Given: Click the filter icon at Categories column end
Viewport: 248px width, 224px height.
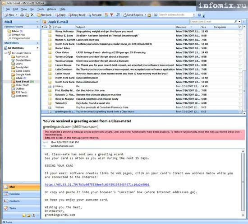Looking at the screenshot, I should tap(239, 27).
